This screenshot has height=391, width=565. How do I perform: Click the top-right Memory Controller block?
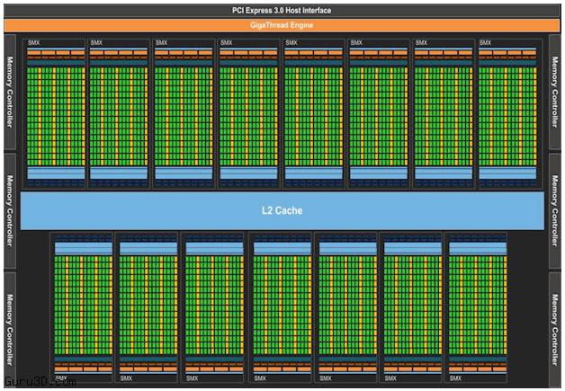[x=556, y=92]
